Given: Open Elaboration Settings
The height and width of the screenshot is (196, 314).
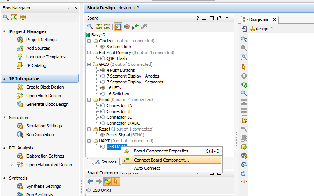Looking at the screenshot, I should 45,156.
